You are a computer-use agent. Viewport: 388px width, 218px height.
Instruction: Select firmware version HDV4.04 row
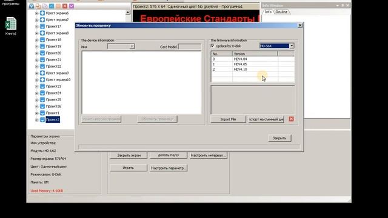253,59
